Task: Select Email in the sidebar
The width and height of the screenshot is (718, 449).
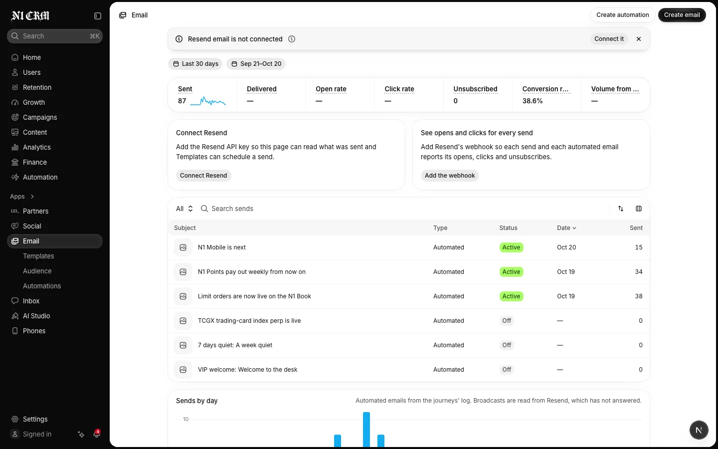Action: (55, 241)
